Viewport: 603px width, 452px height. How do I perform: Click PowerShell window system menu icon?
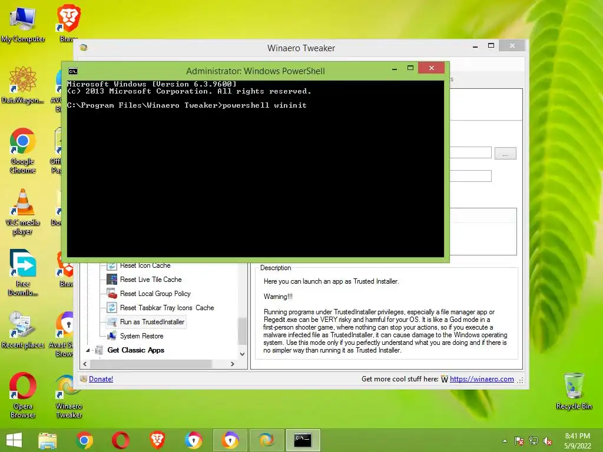click(72, 71)
